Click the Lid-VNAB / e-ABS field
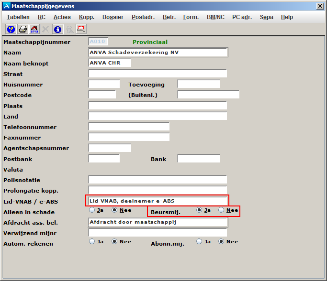Image resolution: width=327 pixels, height=281 pixels. [158, 201]
